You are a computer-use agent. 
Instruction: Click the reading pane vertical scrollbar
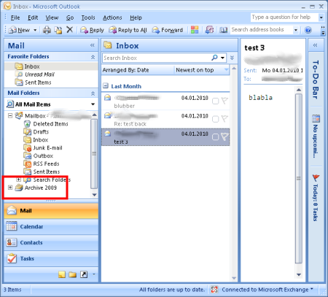(x=299, y=179)
